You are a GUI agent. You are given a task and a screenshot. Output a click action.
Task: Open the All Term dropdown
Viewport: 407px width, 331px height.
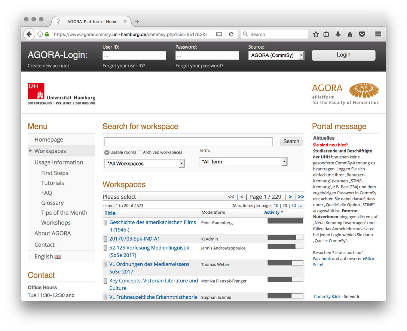pyautogui.click(x=243, y=162)
